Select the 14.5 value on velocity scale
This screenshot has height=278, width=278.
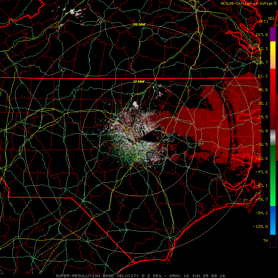coord(263,117)
